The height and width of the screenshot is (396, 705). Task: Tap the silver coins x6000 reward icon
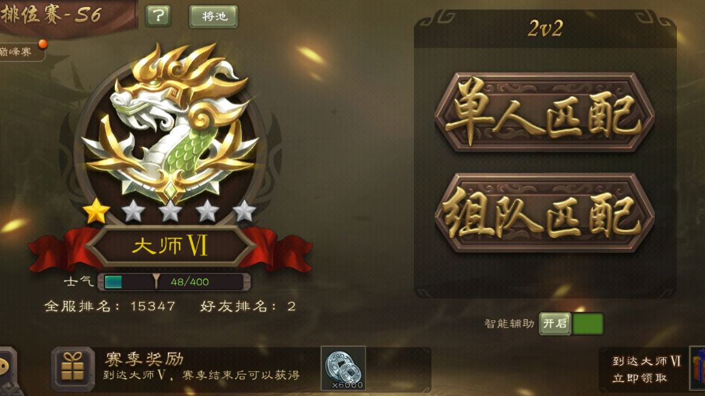pos(343,369)
